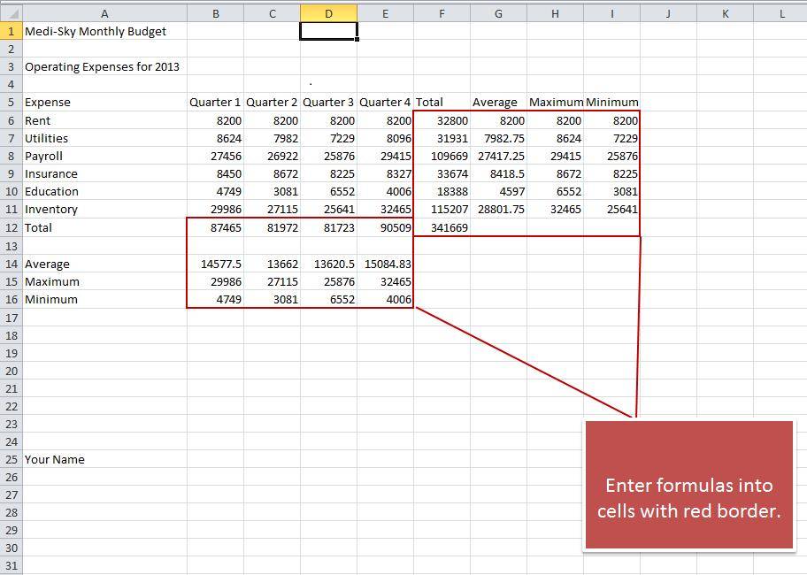Screen dimensions: 807x575
Task: Select row 25 header
Action: [12, 459]
